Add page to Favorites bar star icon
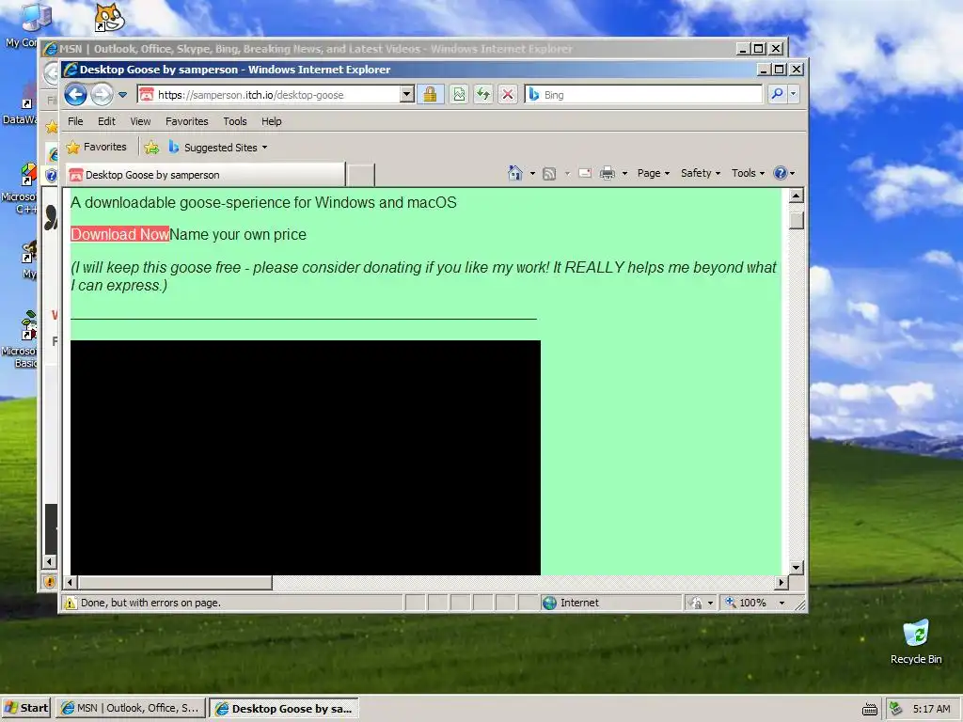963x722 pixels. point(151,148)
